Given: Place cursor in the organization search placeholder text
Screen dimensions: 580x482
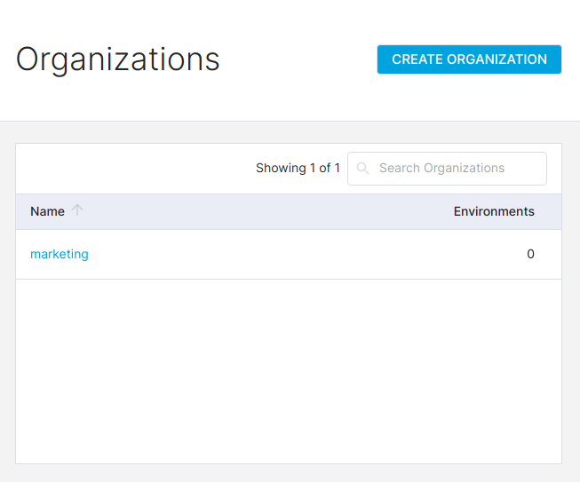Looking at the screenshot, I should click(441, 168).
